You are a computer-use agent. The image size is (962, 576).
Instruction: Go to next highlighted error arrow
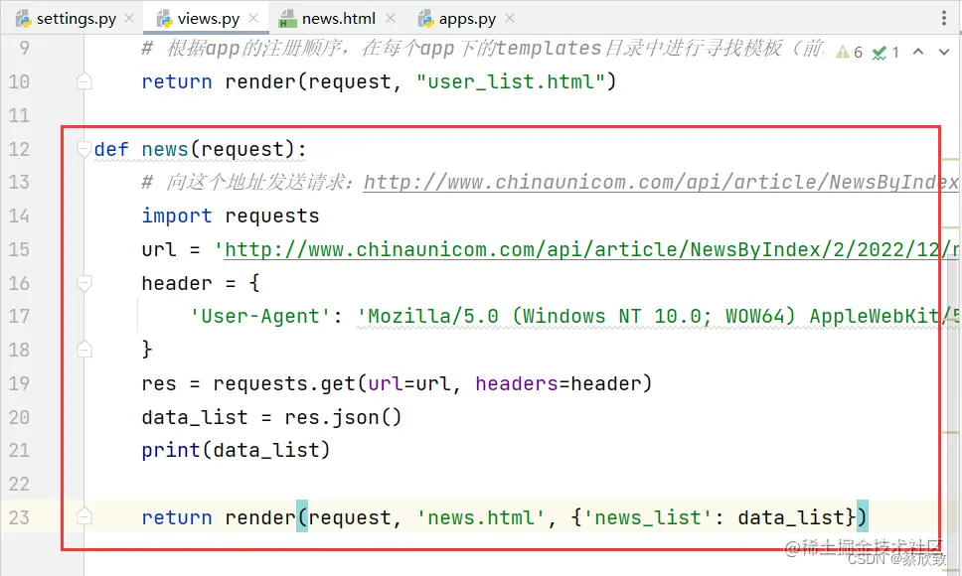click(944, 52)
